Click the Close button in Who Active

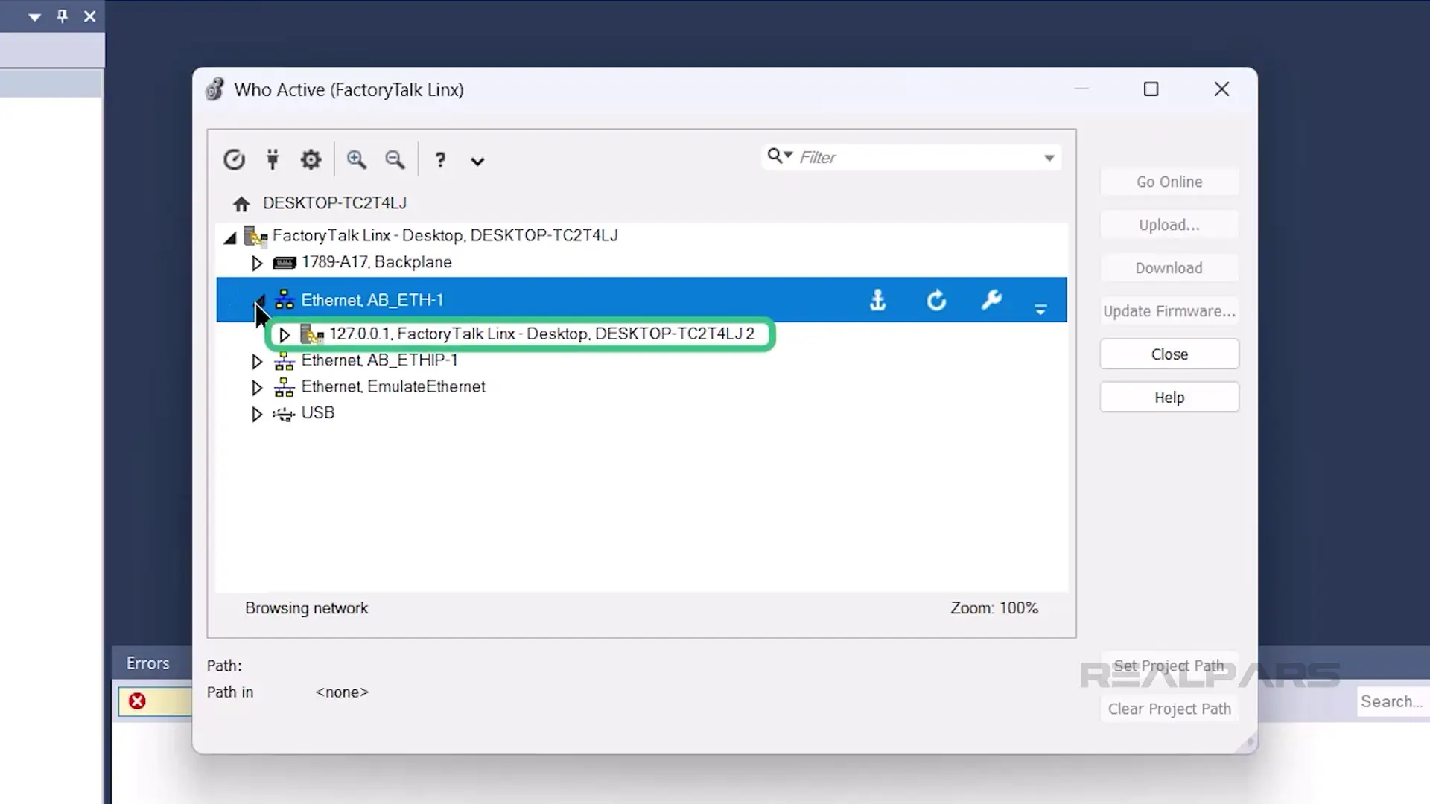(x=1169, y=354)
